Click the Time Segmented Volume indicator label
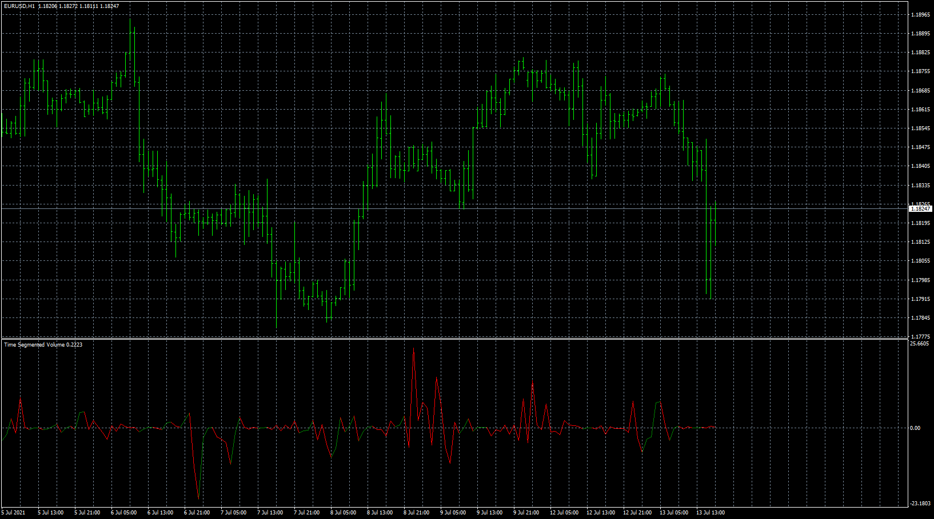 pos(43,345)
